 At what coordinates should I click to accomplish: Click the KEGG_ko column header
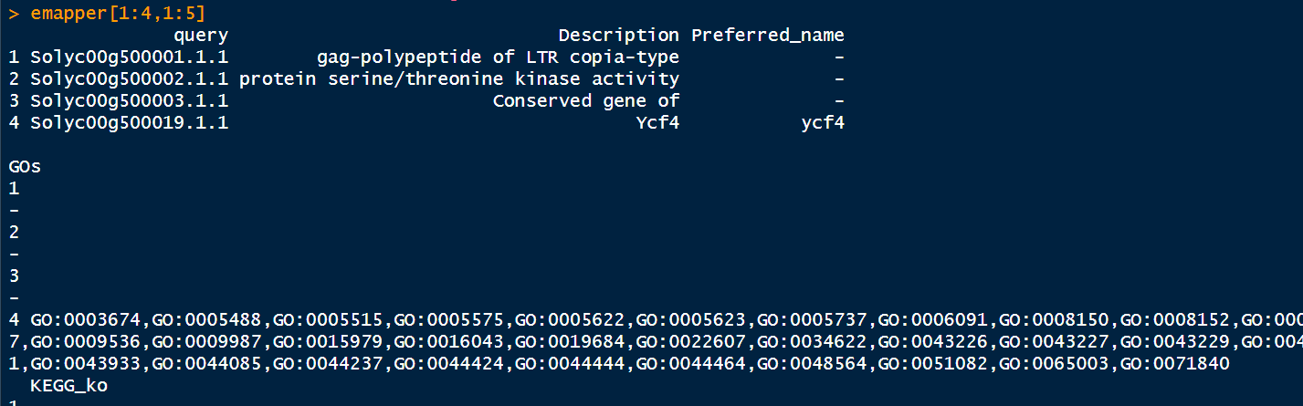point(68,386)
